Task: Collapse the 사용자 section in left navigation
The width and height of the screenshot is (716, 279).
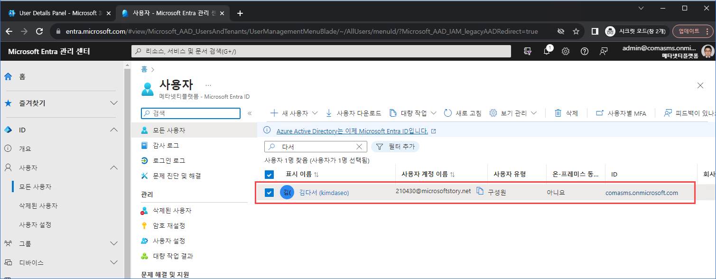Action: click(x=114, y=167)
